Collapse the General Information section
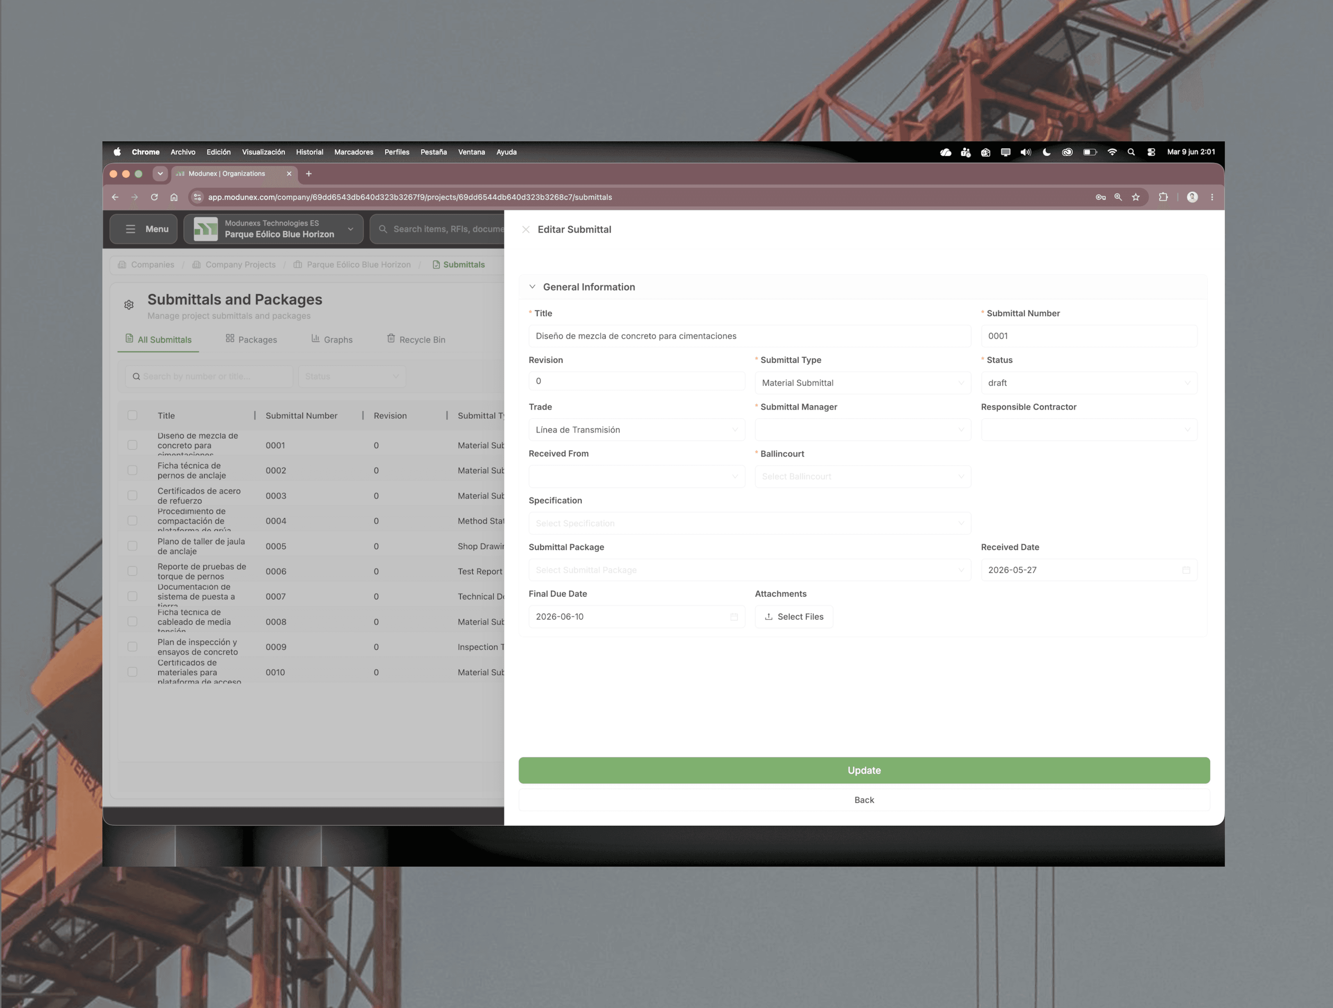The image size is (1333, 1008). (x=532, y=287)
